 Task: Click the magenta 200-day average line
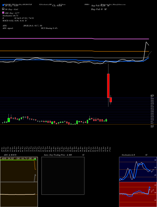(x=74, y=38)
